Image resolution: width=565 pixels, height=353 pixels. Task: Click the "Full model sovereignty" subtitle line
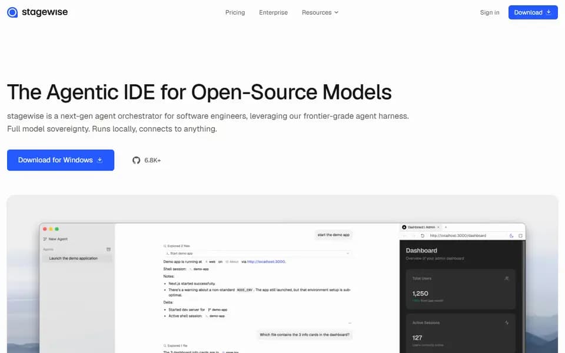coord(112,129)
